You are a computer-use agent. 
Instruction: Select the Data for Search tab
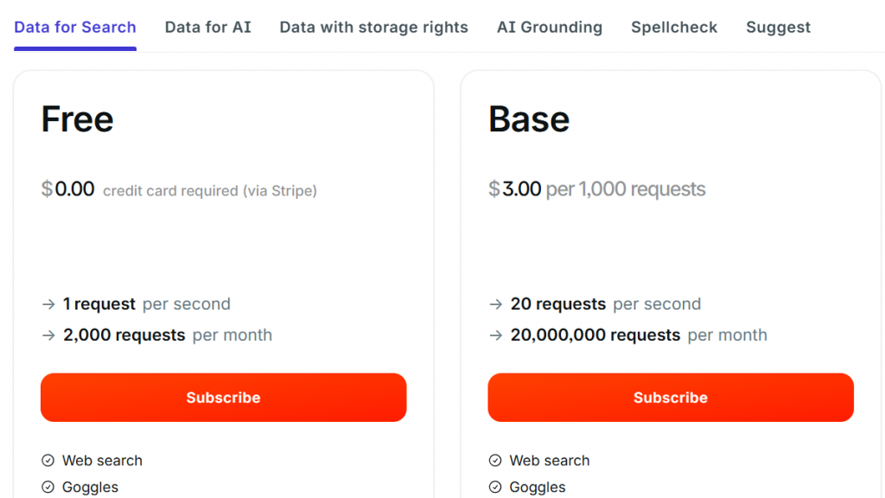pyautogui.click(x=75, y=27)
